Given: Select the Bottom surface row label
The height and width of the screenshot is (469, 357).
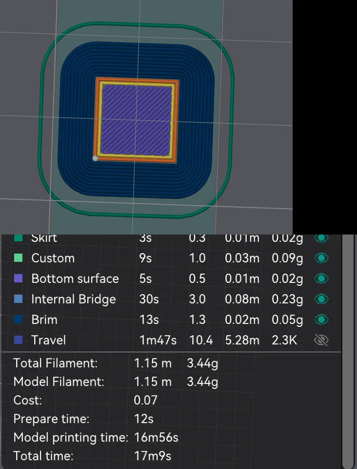Looking at the screenshot, I should pyautogui.click(x=75, y=279).
